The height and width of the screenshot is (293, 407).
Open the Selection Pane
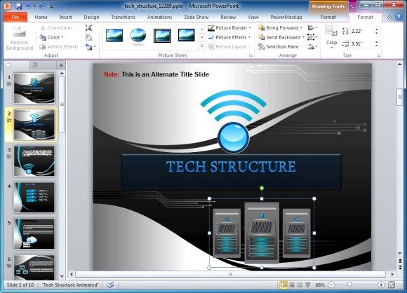pos(279,47)
